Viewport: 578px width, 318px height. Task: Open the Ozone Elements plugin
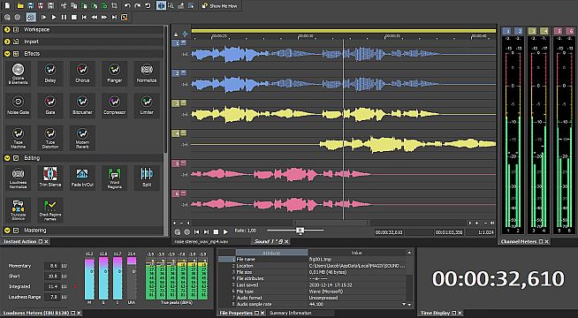18,73
